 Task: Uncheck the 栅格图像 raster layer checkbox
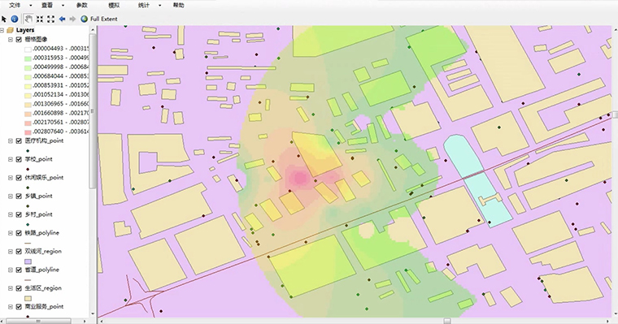19,39
